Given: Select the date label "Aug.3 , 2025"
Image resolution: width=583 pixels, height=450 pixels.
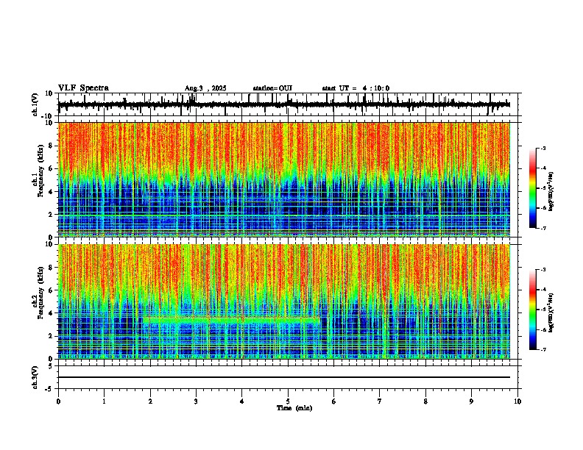Looking at the screenshot, I should coord(205,88).
